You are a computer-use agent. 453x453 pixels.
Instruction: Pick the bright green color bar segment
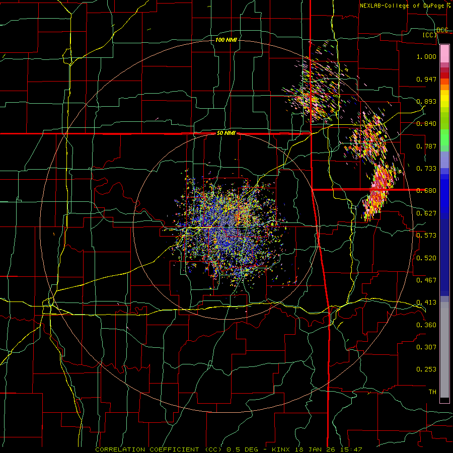click(x=444, y=137)
